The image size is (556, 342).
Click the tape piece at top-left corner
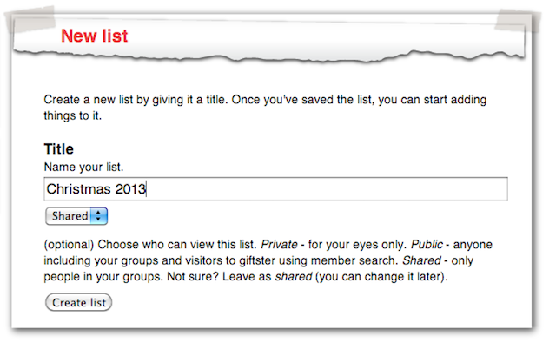coord(30,19)
